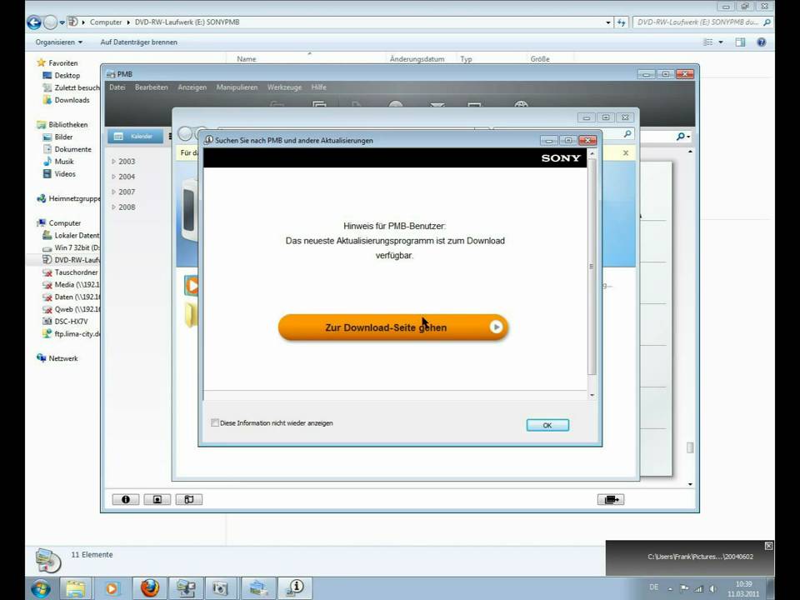Click the volume icon in system tray

point(712,589)
